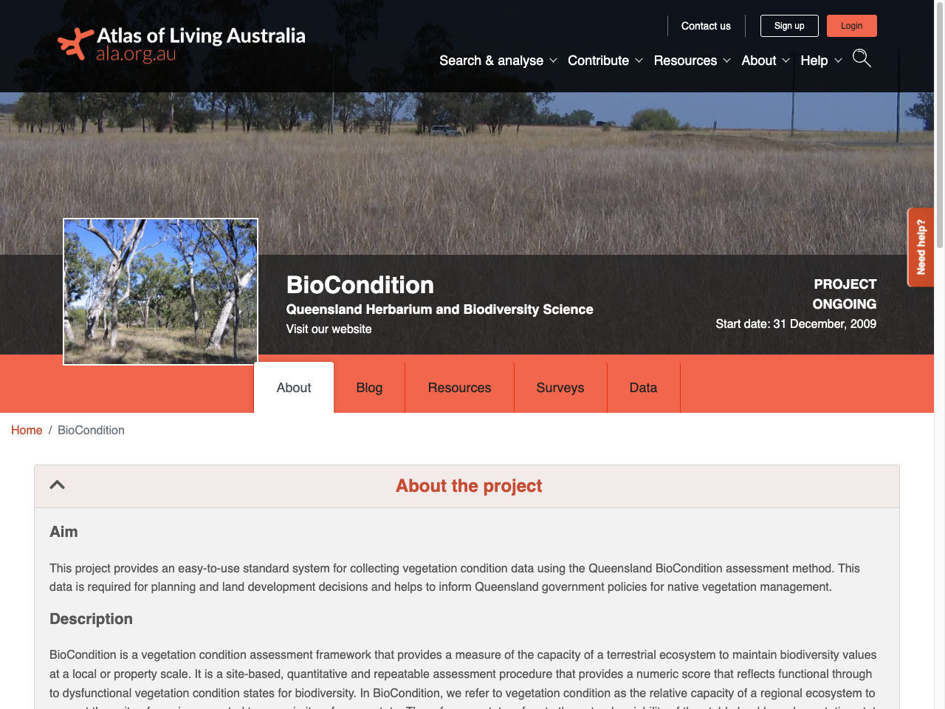This screenshot has height=709, width=945.
Task: Open the Need help? side tab
Action: click(920, 247)
